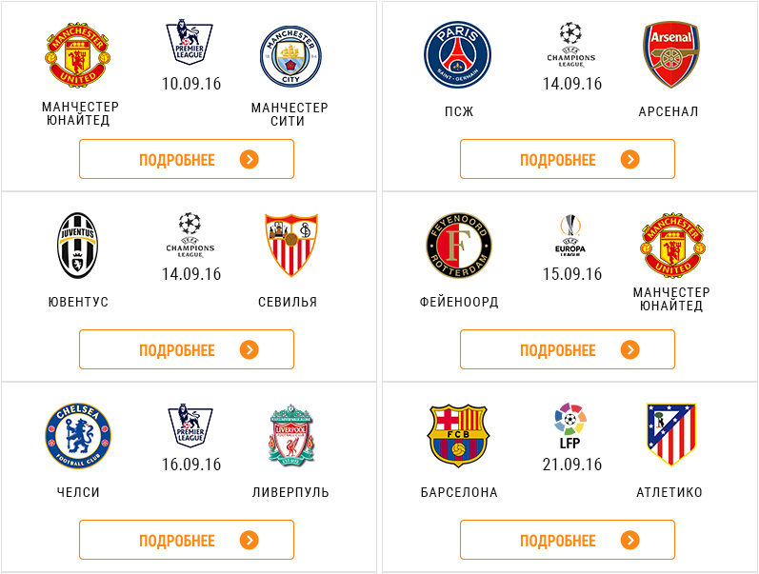The height and width of the screenshot is (574, 759).
Task: Open ПОДРОБНЕЕ for Ювентус vs Севилья match
Action: pos(187,349)
